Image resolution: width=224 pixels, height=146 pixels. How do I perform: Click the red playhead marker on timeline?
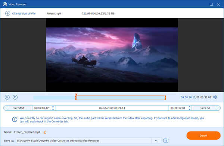[76, 94]
